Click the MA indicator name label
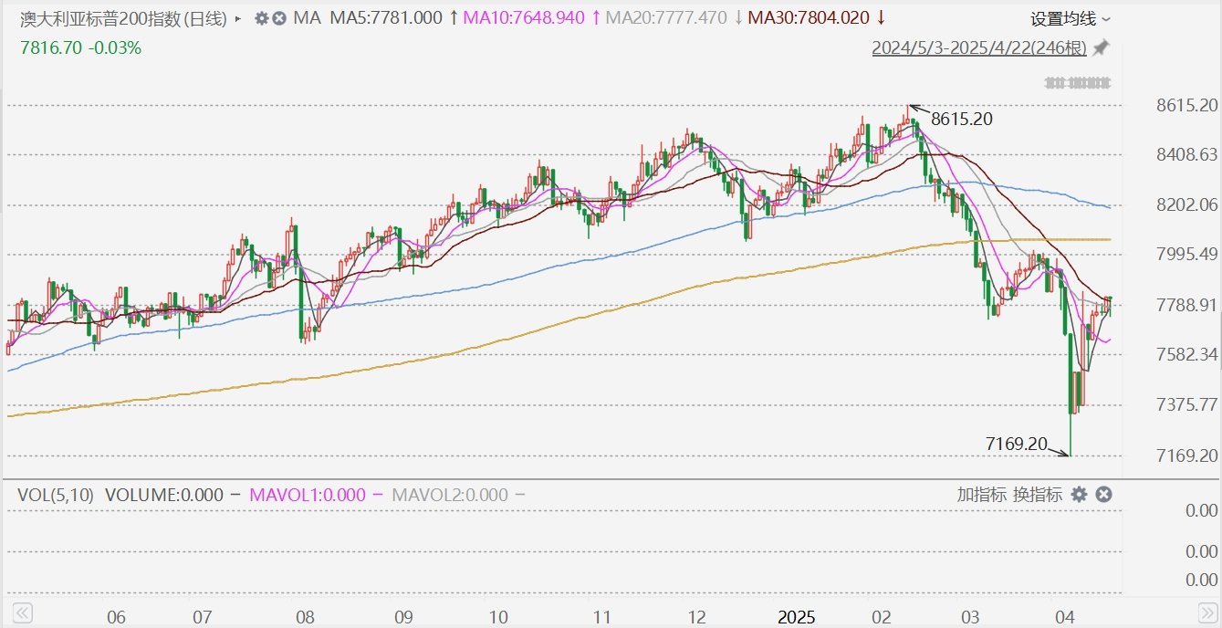The height and width of the screenshot is (628, 1222). click(x=308, y=18)
